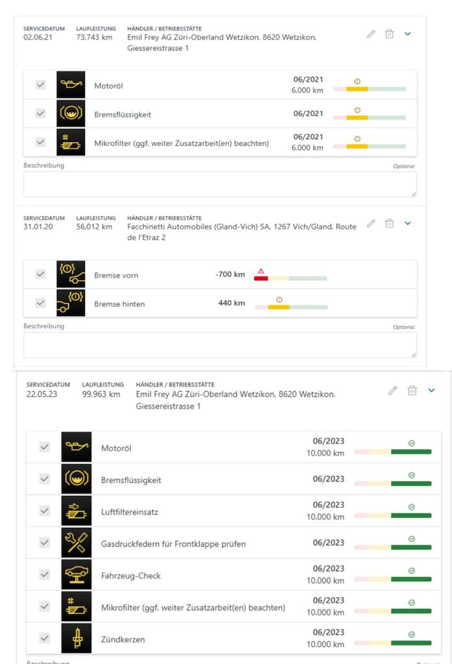This screenshot has height=664, width=452.
Task: Click edit pencil for 02.06.21 service entry
Action: pyautogui.click(x=371, y=34)
